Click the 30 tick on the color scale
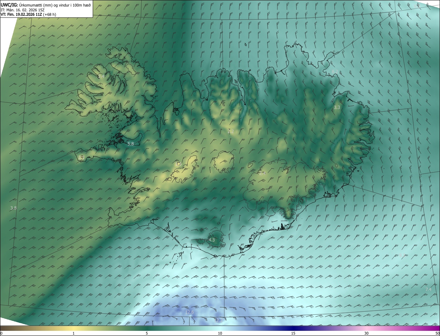440x336 pixels. coord(366,333)
